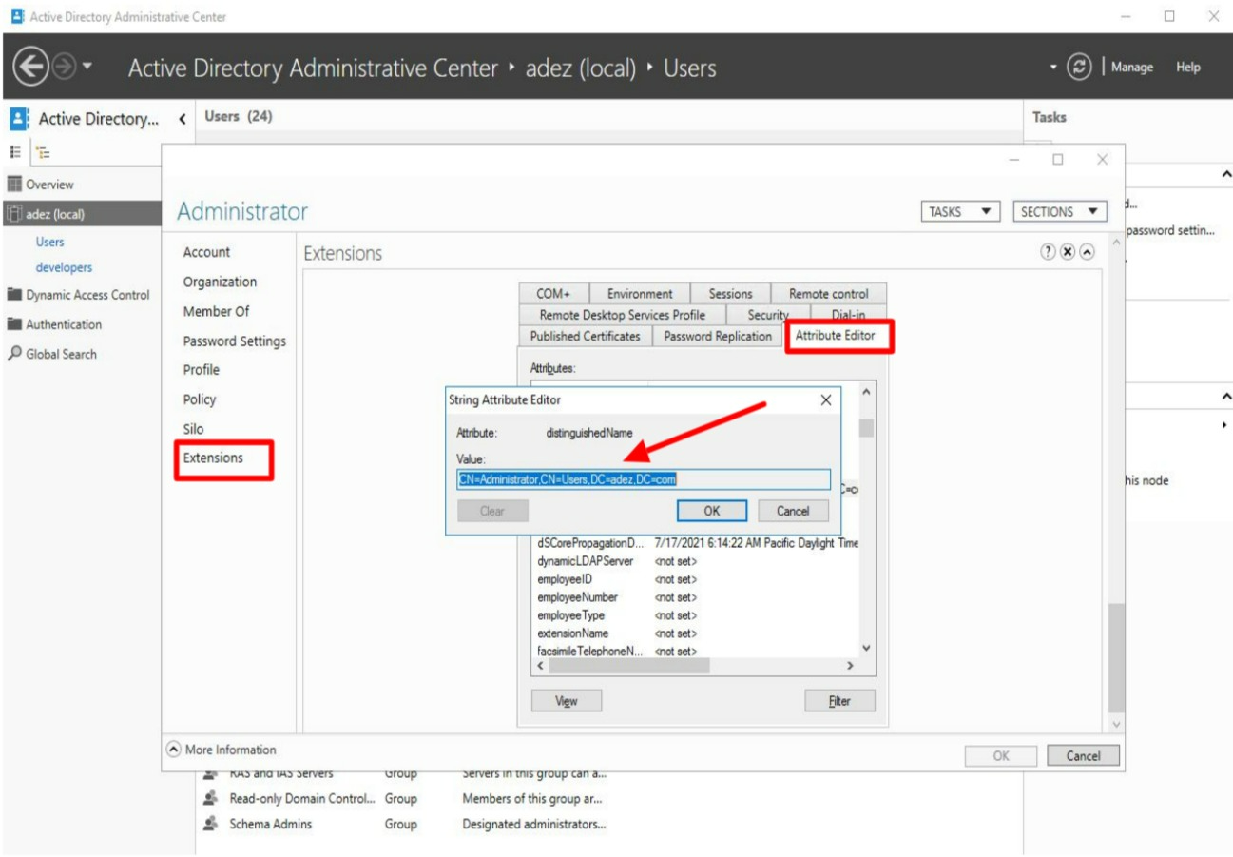Expand More Information
This screenshot has width=1233, height=857.
point(222,750)
